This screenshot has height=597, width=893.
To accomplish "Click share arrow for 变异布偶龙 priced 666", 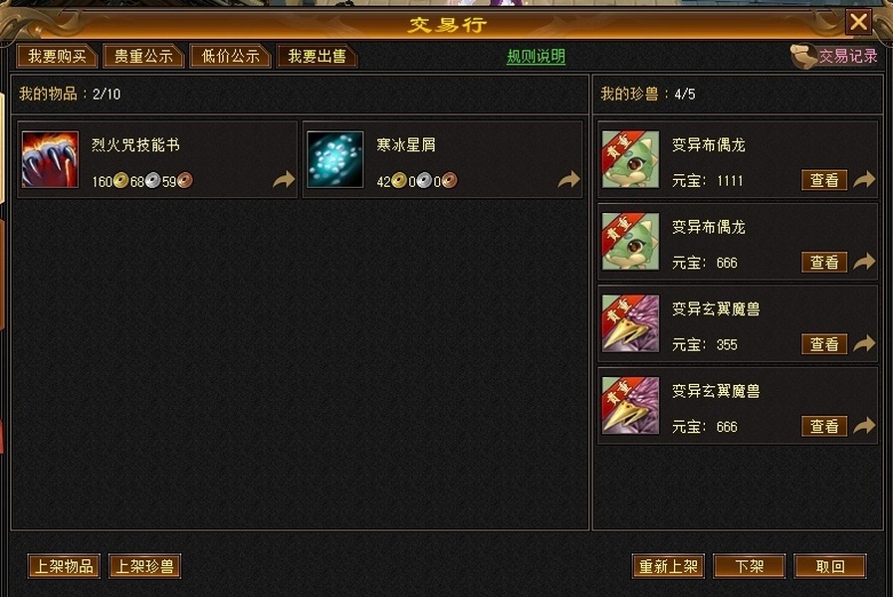I will click(x=864, y=262).
